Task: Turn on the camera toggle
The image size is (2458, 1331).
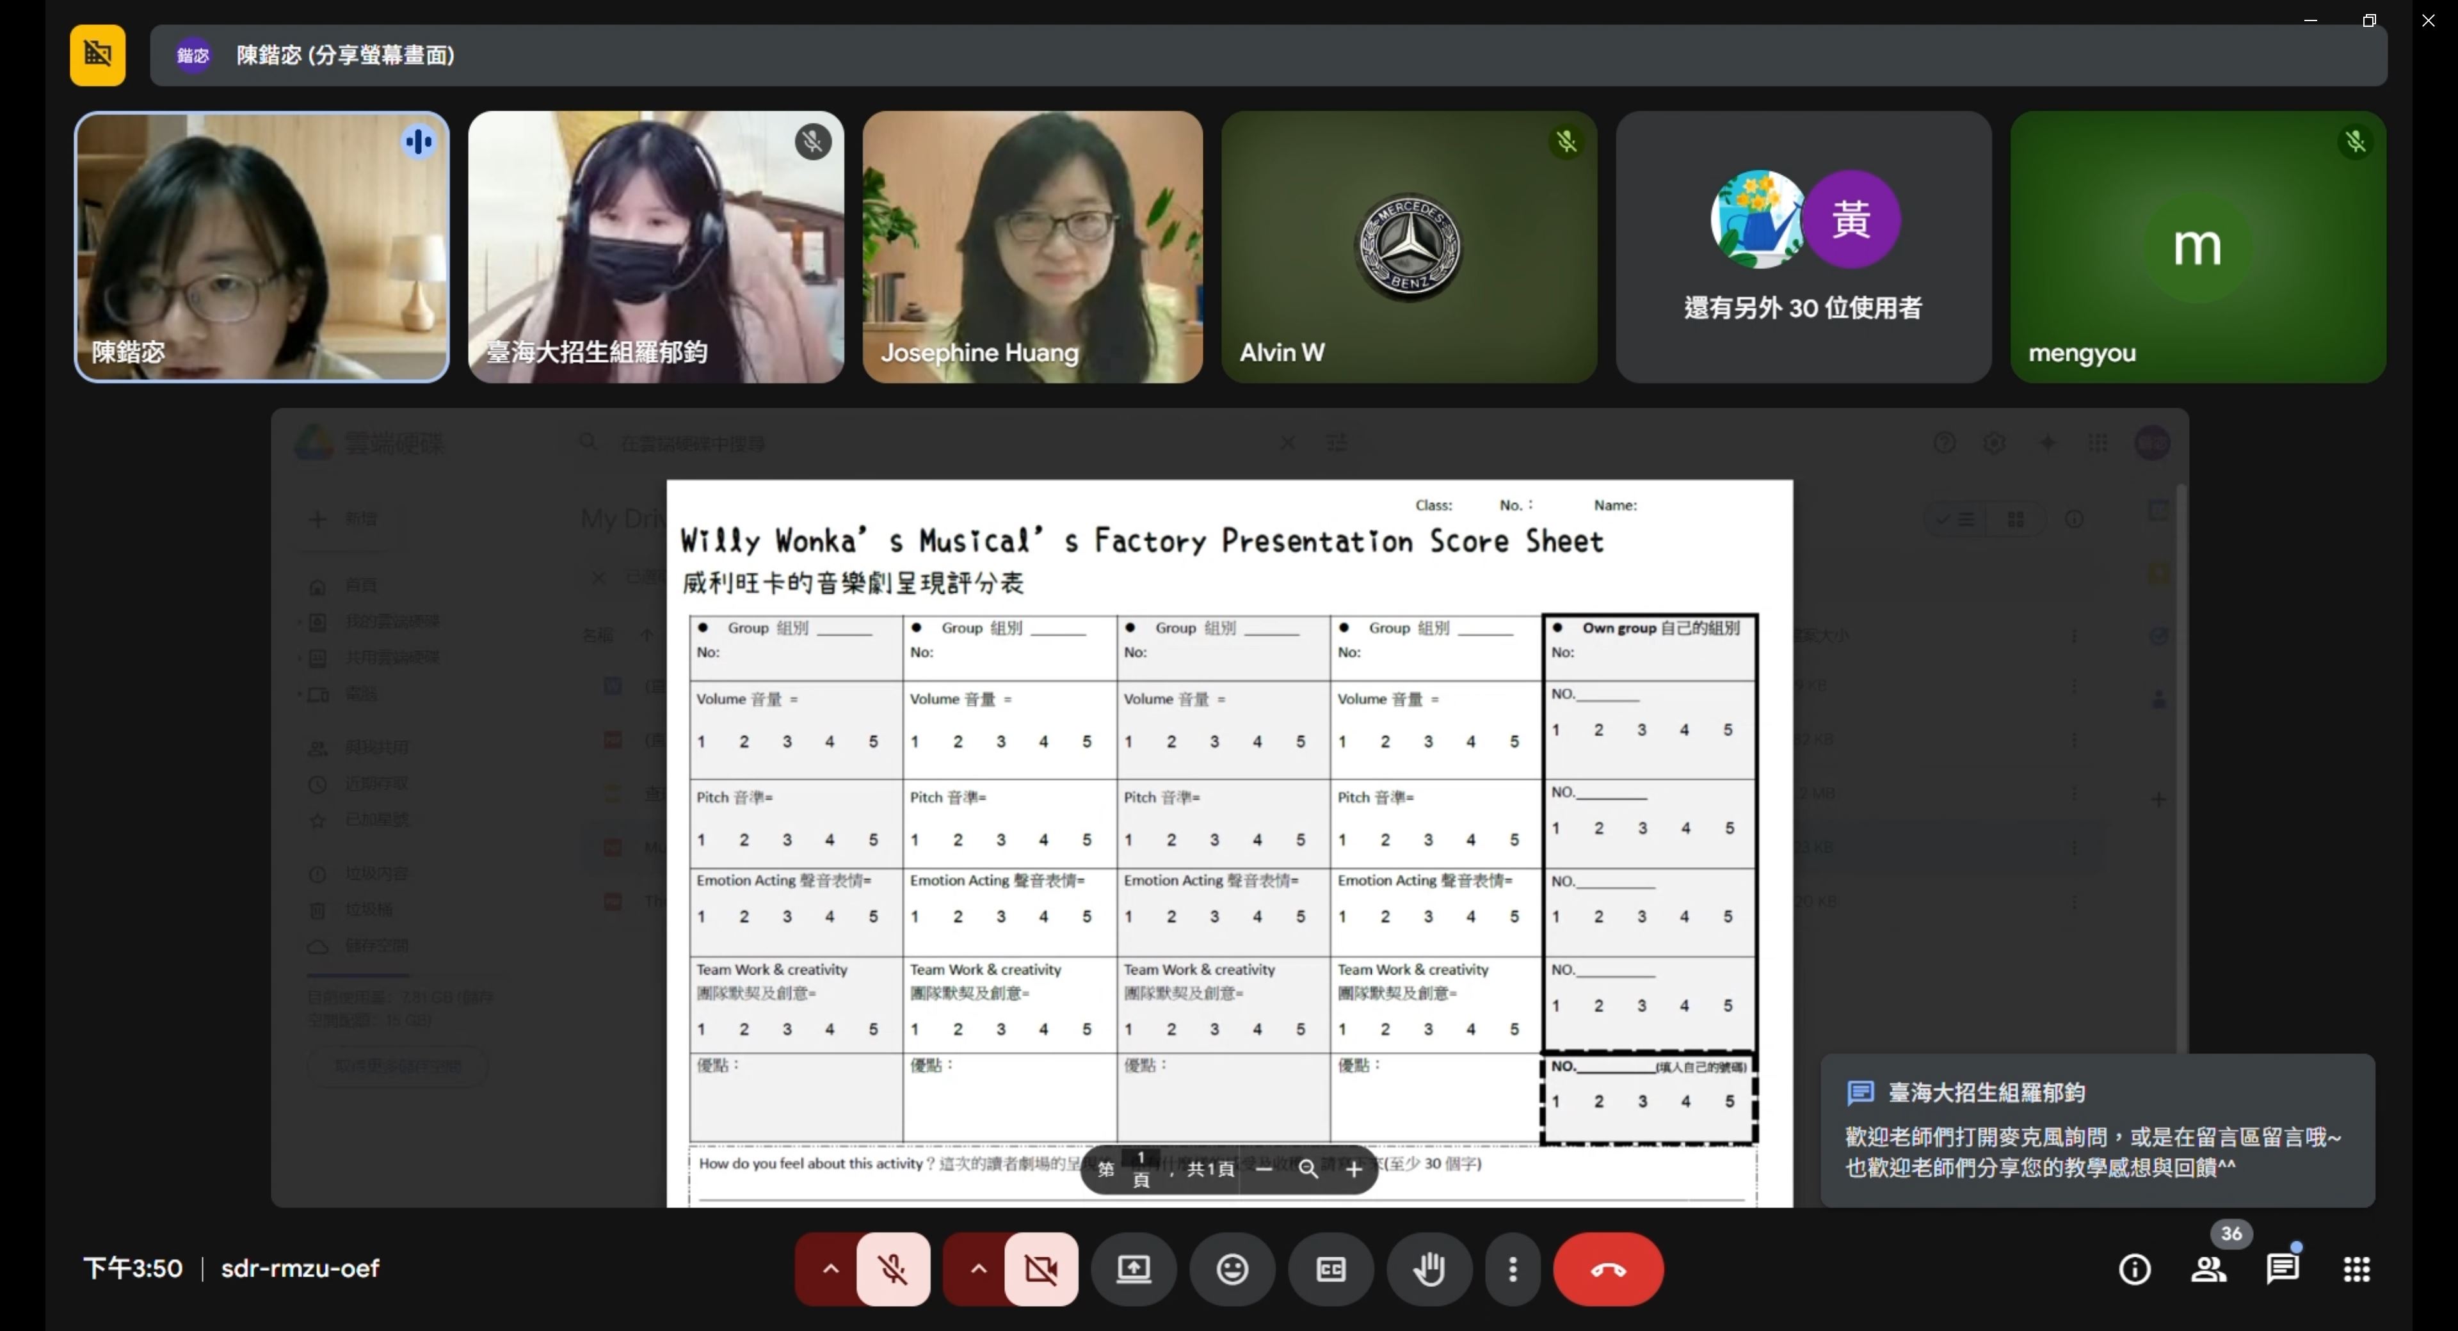Action: click(x=1041, y=1268)
